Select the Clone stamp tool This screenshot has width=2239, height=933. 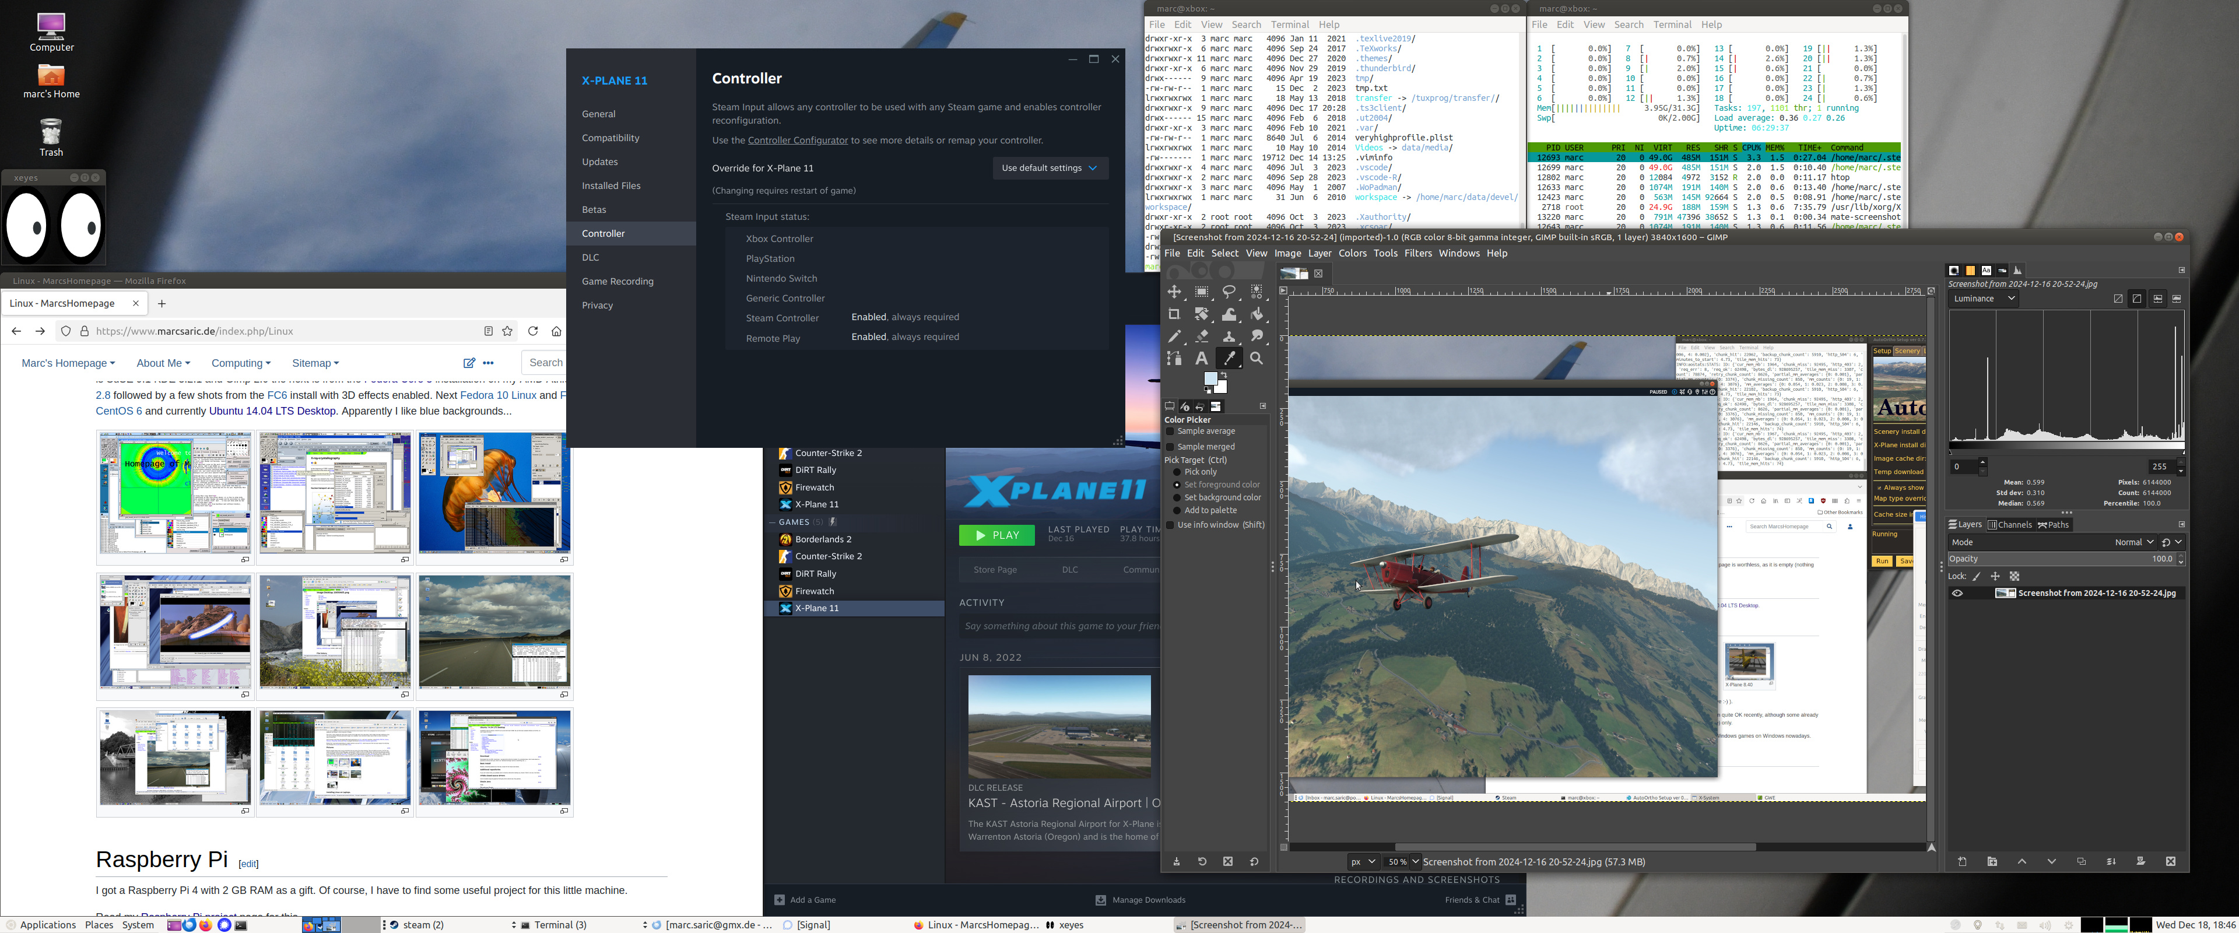[x=1229, y=336]
